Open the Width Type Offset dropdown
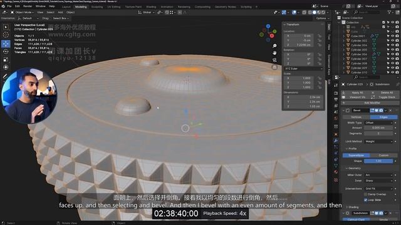 [x=378, y=122]
